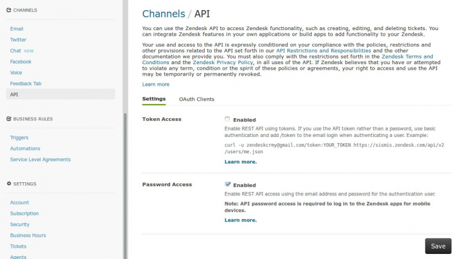Screen dimensions: 455x259
Task: Click the sidebar vertical scrollbar
Action: point(125,185)
